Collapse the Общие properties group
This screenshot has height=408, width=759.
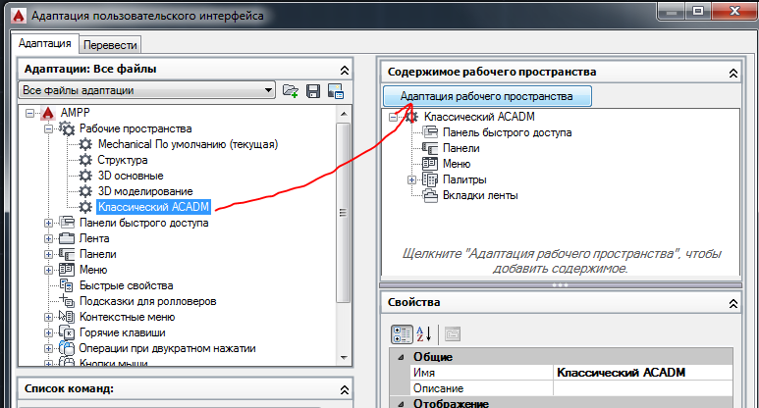401,357
